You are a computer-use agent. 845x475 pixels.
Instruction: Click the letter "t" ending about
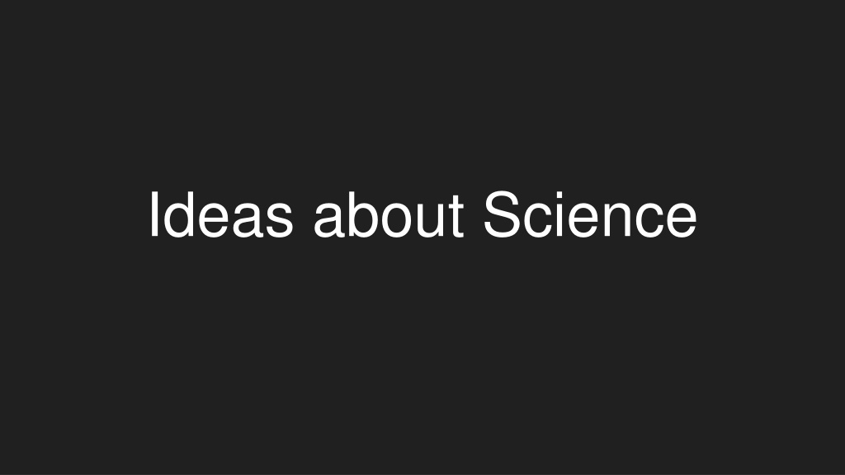coord(456,217)
